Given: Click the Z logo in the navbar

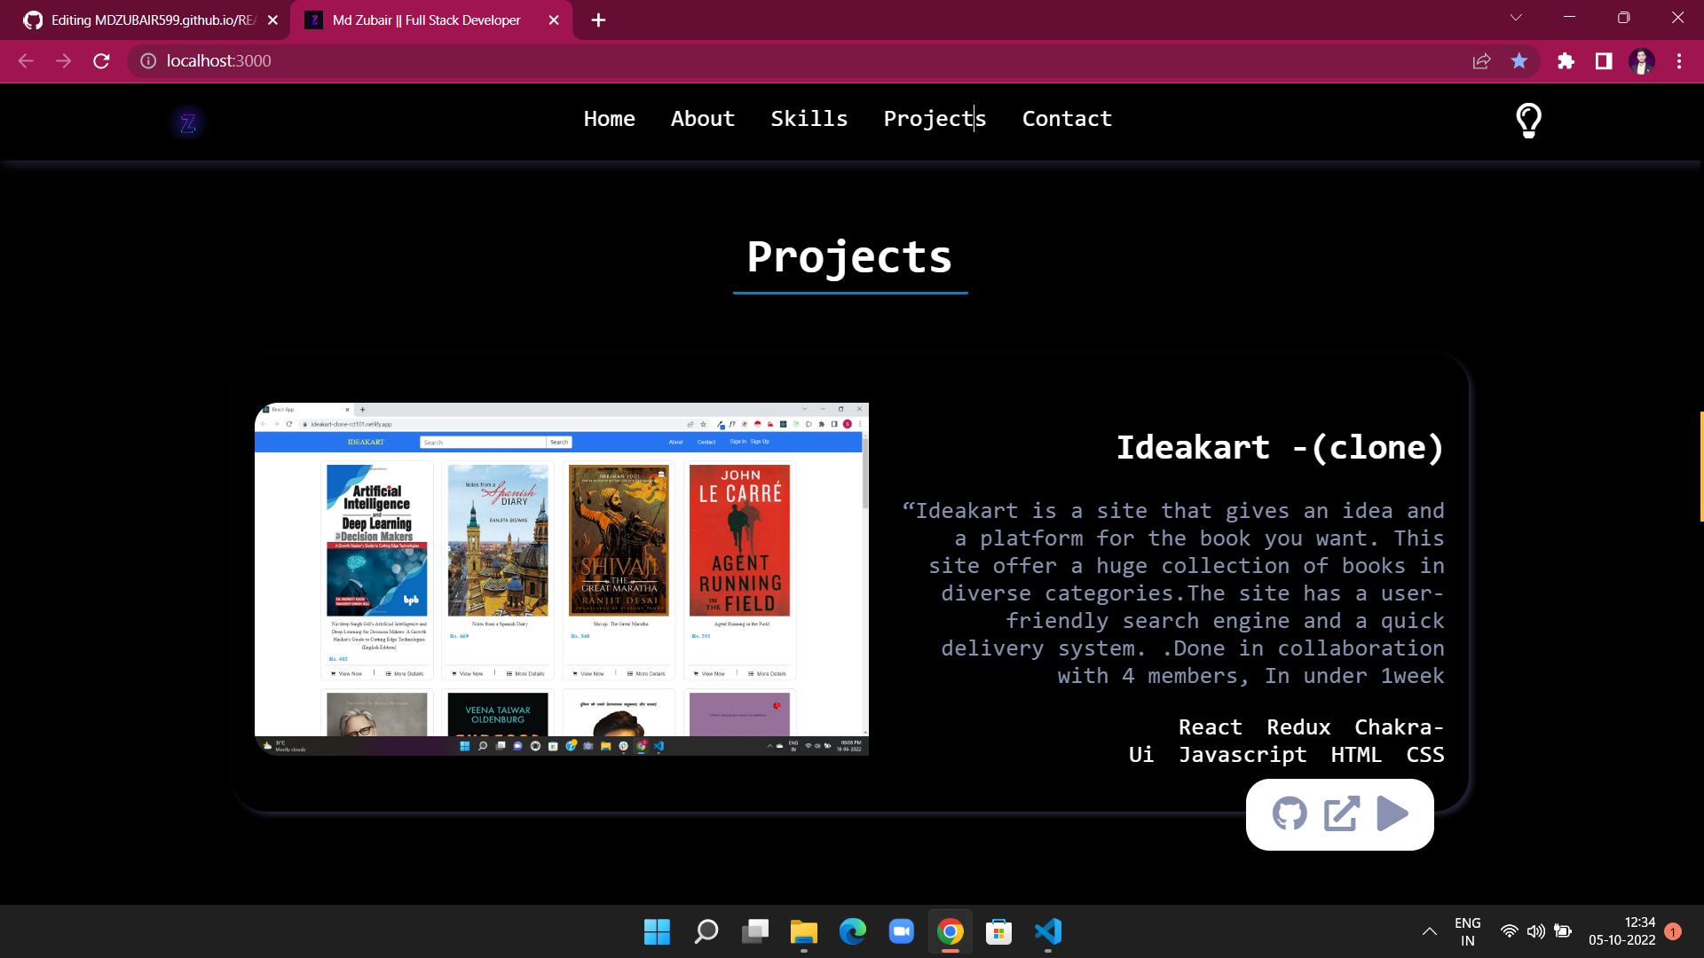Looking at the screenshot, I should [x=187, y=122].
